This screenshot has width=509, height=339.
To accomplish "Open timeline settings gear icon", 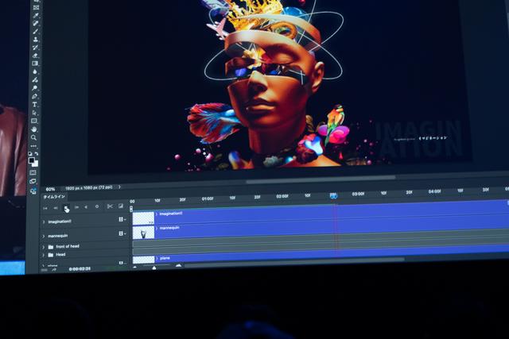I will click(x=96, y=206).
